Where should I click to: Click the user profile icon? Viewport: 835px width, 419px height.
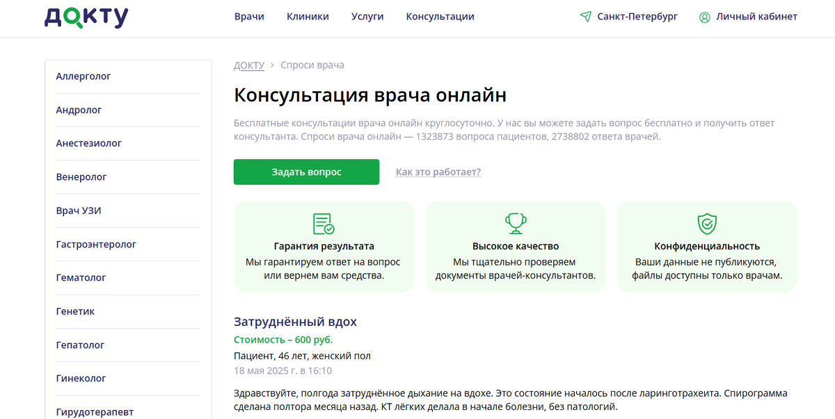[705, 17]
